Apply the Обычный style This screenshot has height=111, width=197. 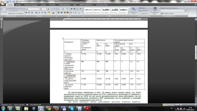[x=88, y=11]
